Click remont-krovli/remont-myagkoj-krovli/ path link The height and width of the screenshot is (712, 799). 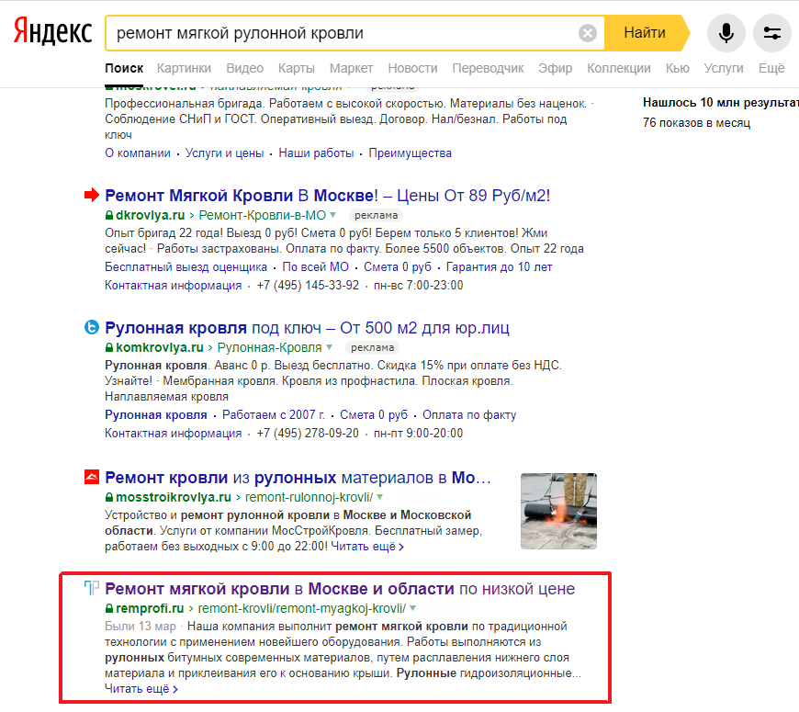(x=302, y=608)
